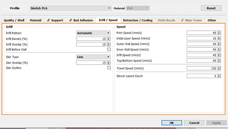Adjust Slower Layers Count spinner arrows
Screen dimensions: 228x129
pos(219,76)
